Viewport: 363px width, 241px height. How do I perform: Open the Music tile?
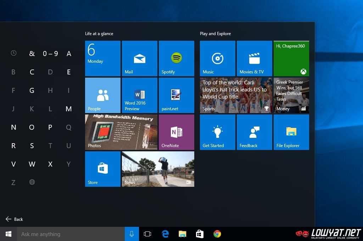click(217, 58)
